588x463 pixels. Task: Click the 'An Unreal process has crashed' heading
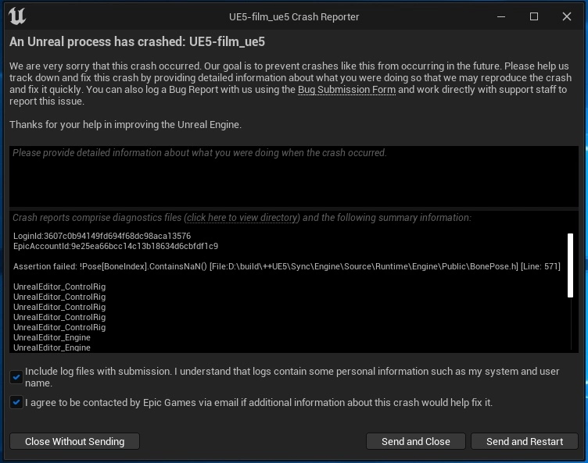click(x=137, y=42)
